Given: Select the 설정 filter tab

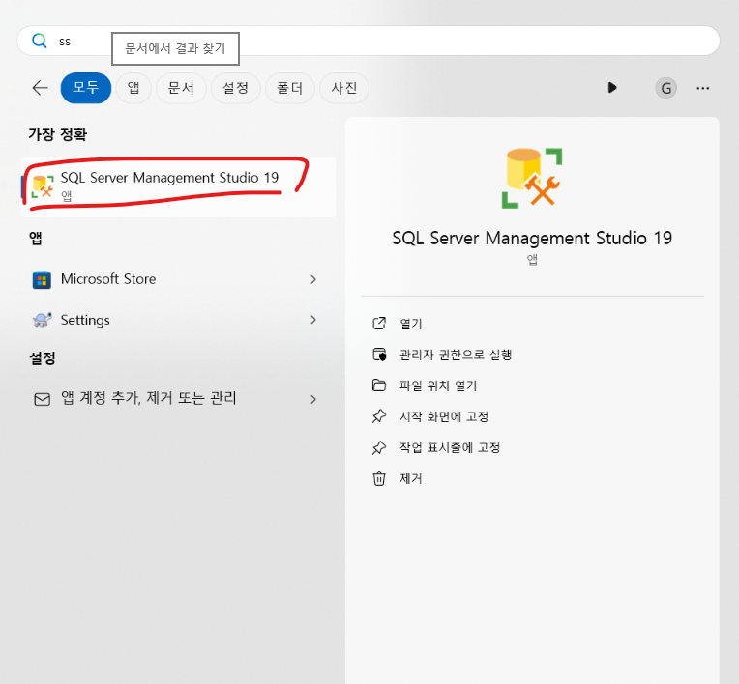Looking at the screenshot, I should click(235, 88).
